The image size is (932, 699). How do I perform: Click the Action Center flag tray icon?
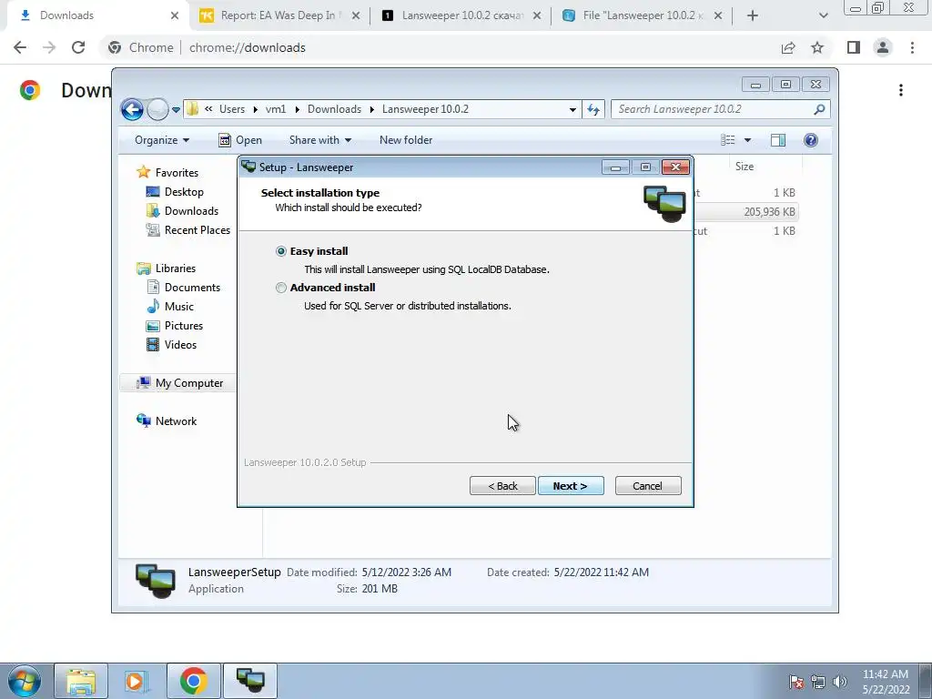tap(796, 682)
